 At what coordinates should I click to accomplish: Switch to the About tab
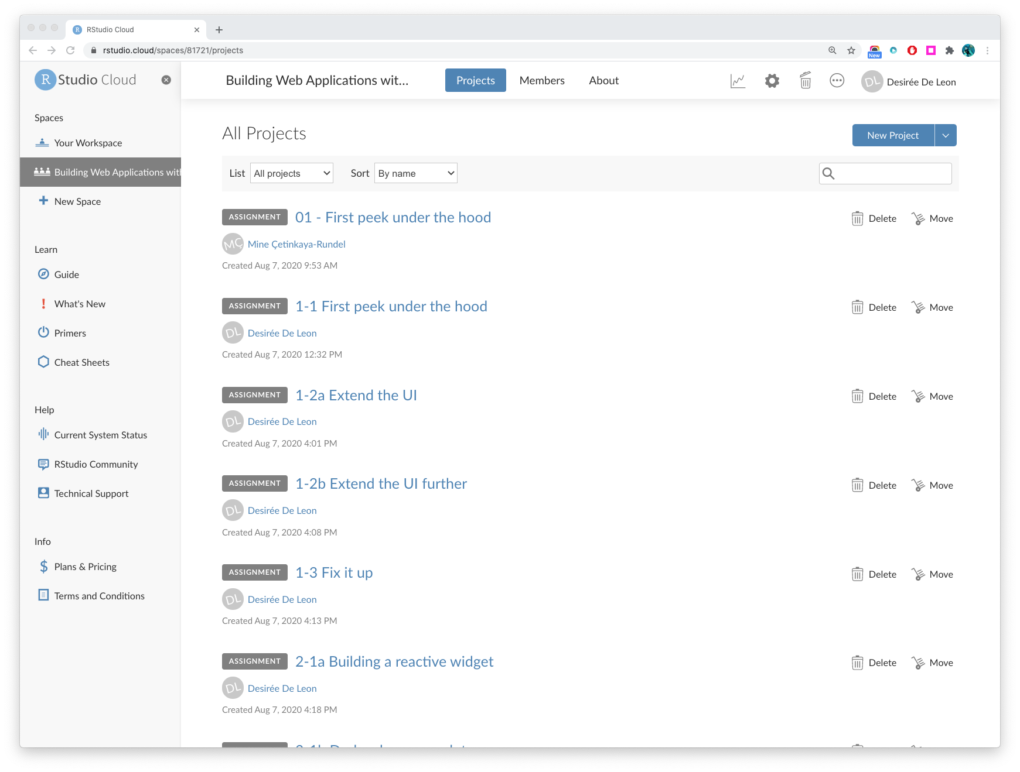tap(604, 81)
